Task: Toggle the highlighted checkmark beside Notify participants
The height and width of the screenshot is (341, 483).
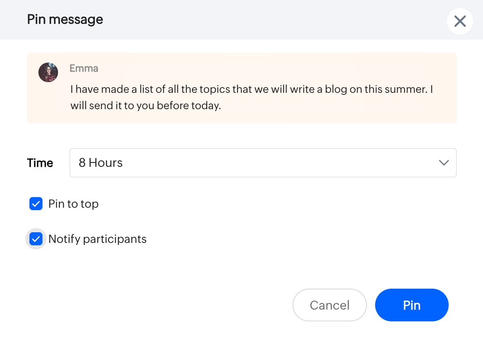Action: point(36,239)
